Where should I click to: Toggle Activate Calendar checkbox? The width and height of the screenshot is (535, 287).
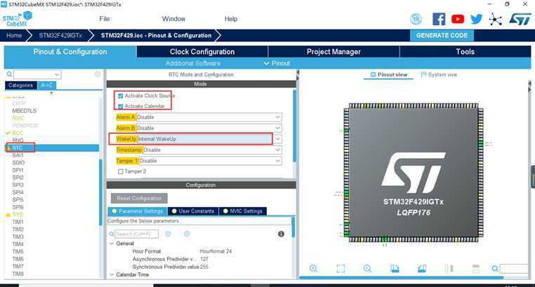(121, 106)
